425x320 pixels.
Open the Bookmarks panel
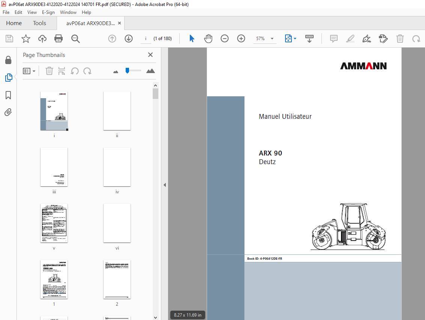tap(8, 95)
